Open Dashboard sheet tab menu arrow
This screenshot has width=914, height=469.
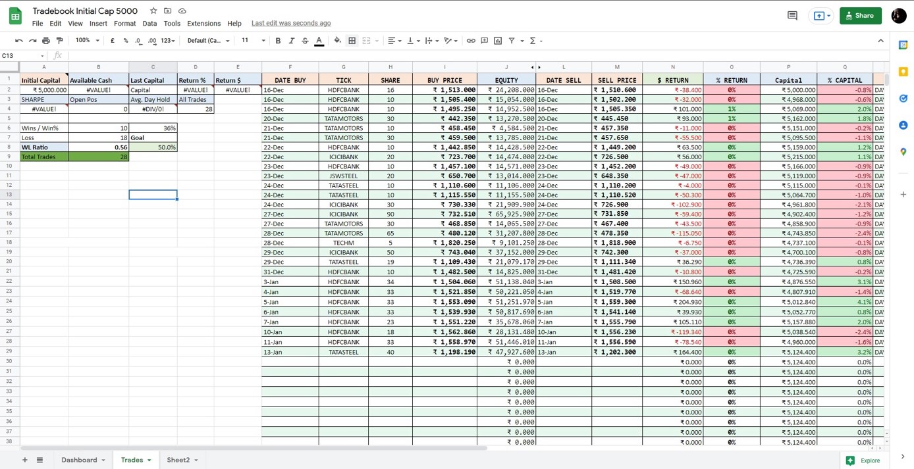pos(103,460)
